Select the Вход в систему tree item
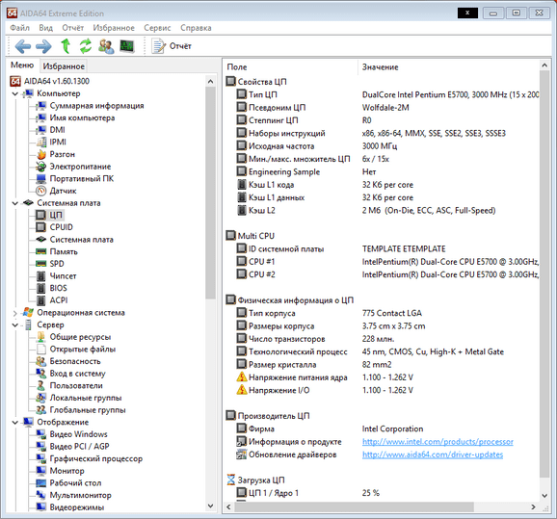Image resolution: width=557 pixels, height=519 pixels. tap(77, 374)
